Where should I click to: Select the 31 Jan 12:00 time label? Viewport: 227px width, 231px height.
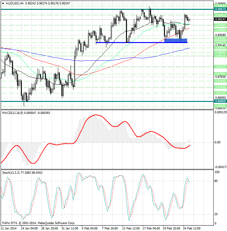70,228
